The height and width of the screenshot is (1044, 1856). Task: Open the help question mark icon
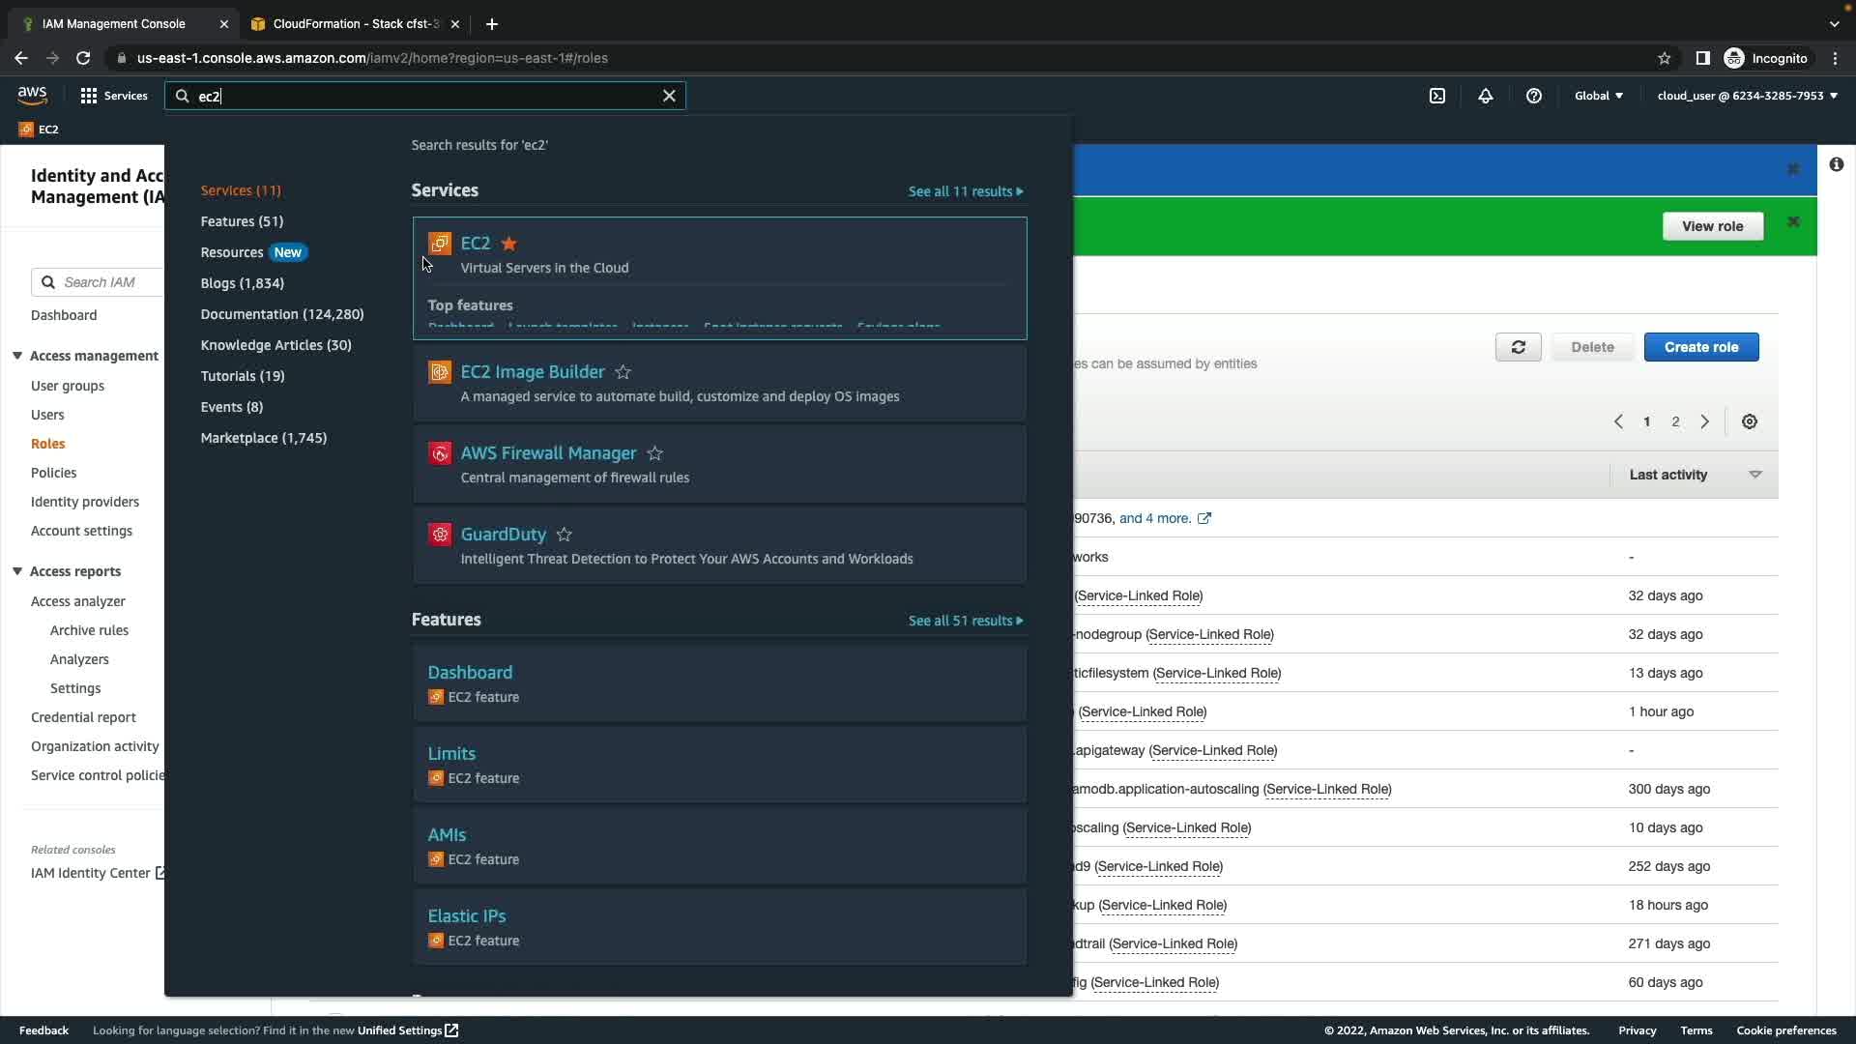[x=1534, y=96]
